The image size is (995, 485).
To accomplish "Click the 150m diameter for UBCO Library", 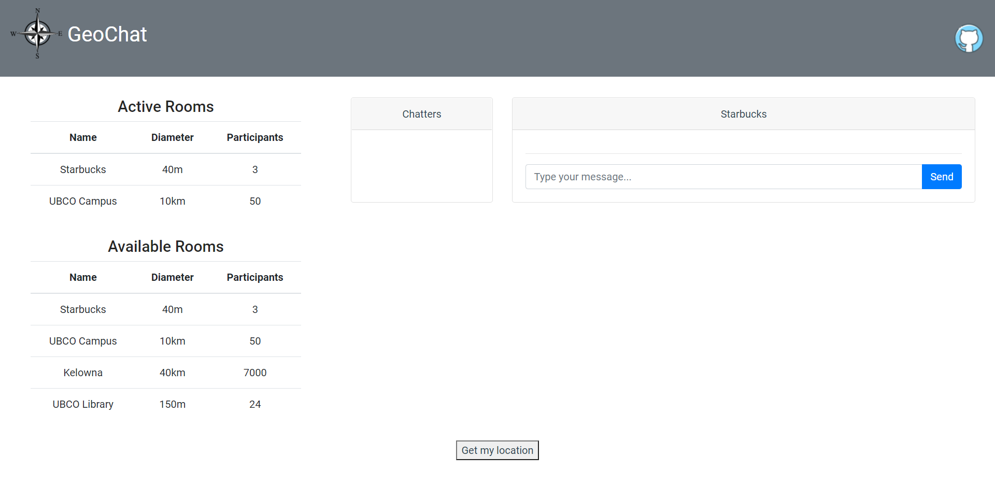I will (x=173, y=404).
